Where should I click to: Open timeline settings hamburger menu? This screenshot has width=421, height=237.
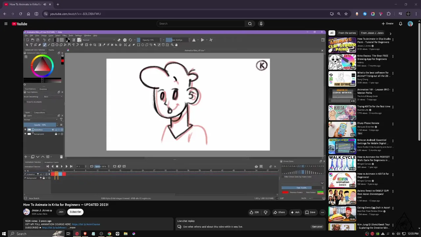[x=261, y=166]
